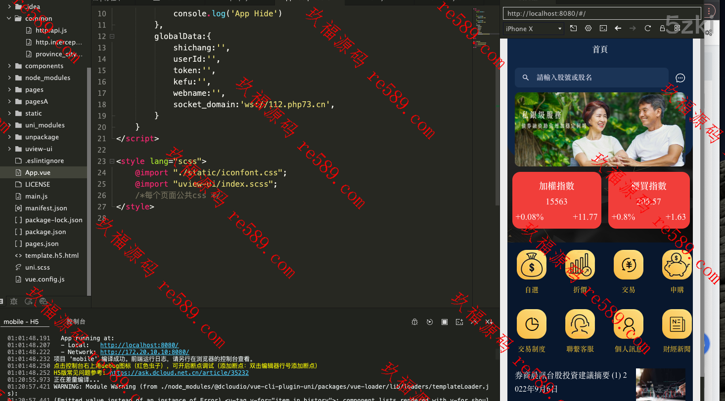
Task: Select the mobile - H5 tab
Action: tap(21, 321)
